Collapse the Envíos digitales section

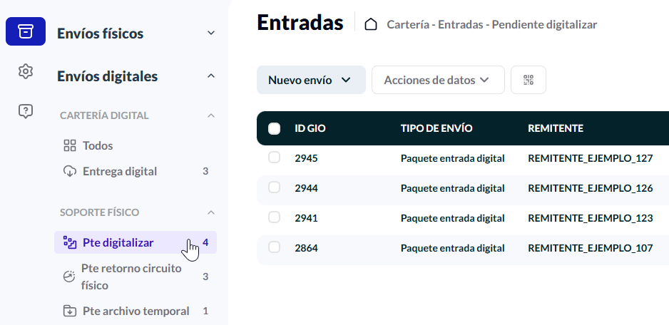pos(211,76)
